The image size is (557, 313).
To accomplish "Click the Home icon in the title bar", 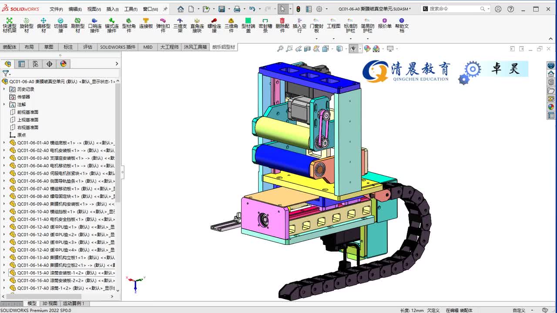I will (181, 9).
